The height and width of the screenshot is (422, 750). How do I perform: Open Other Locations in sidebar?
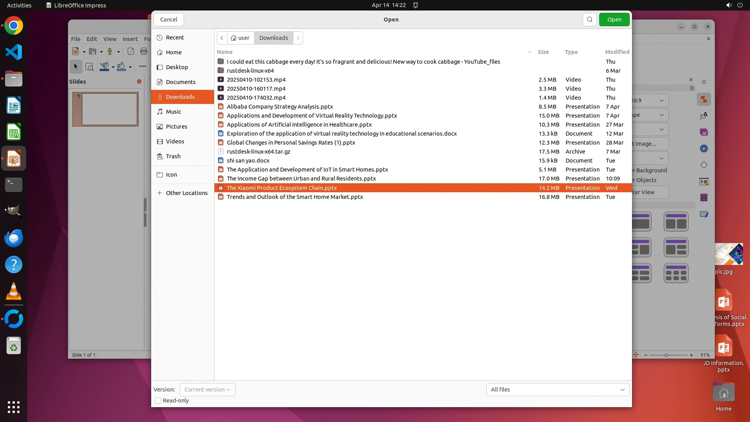coord(186,193)
